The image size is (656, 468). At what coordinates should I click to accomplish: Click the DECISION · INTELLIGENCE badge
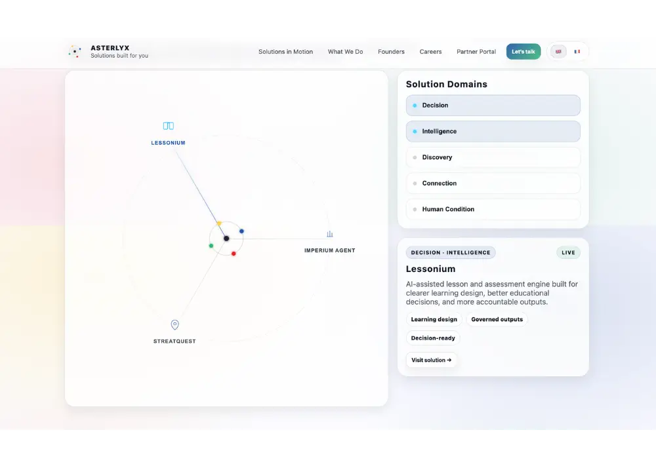[x=451, y=252]
